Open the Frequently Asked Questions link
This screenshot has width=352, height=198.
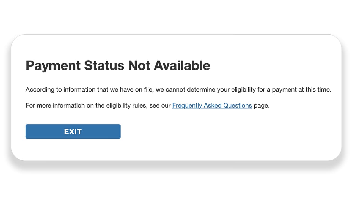click(x=212, y=105)
